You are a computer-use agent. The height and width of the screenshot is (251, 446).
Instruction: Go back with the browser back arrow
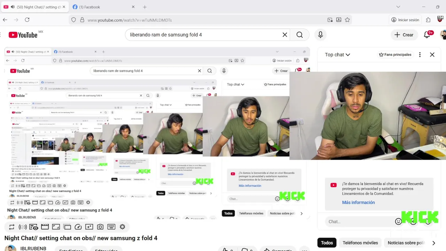pos(5,20)
